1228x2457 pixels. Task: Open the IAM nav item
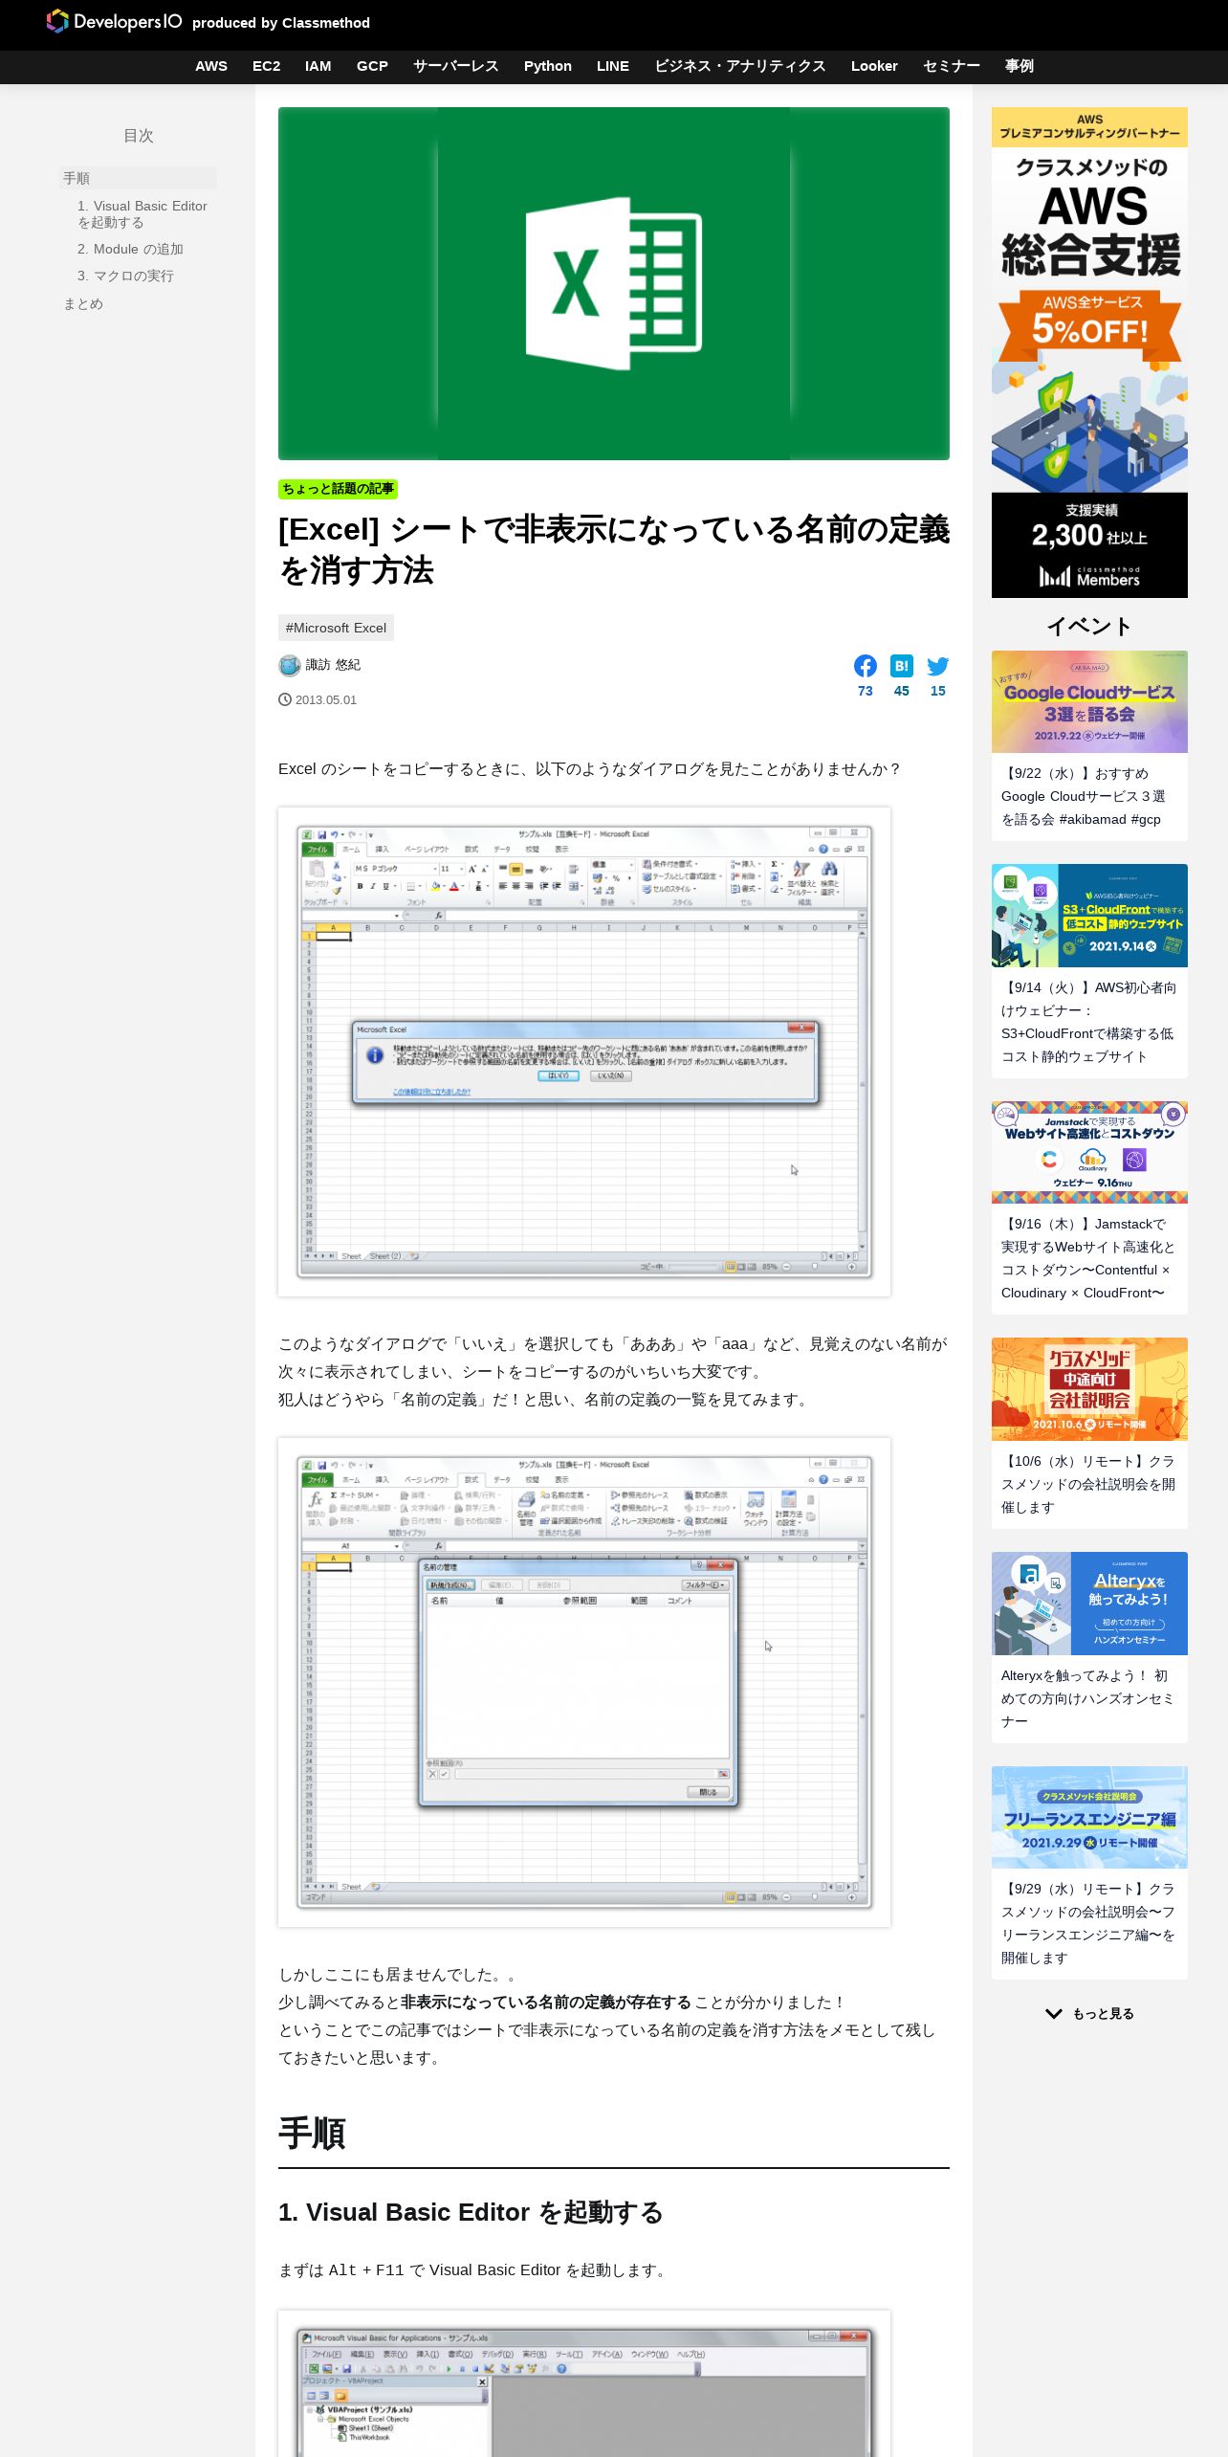318,66
